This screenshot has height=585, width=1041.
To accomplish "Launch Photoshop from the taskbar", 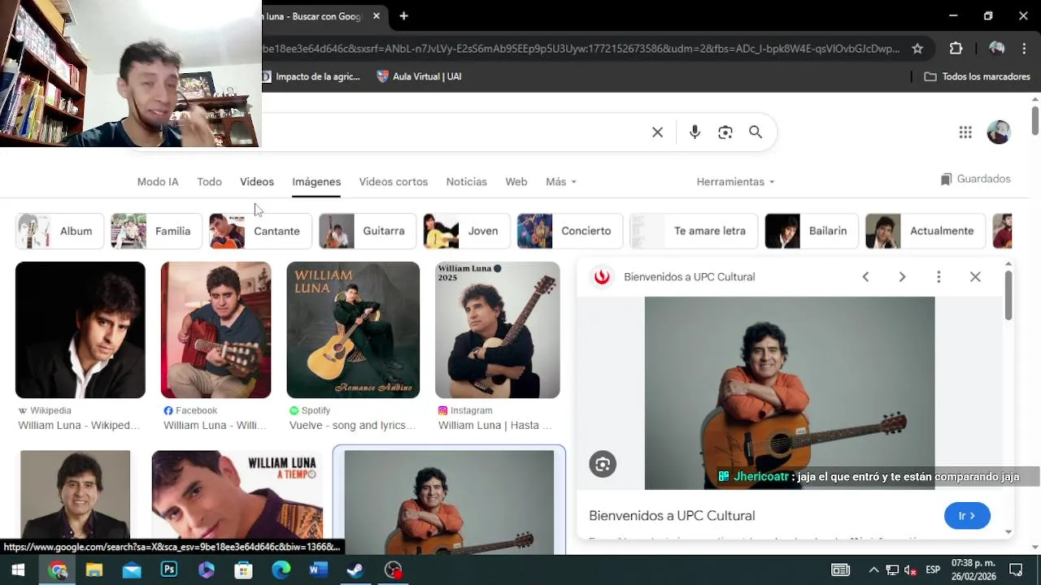I will click(x=169, y=570).
